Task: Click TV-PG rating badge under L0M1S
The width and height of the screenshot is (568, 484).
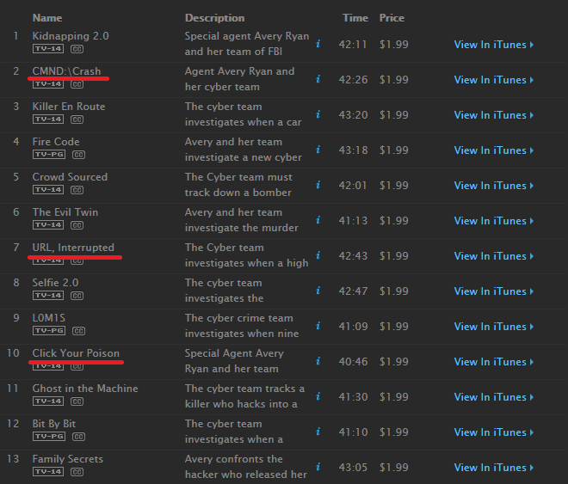Action: pyautogui.click(x=48, y=331)
